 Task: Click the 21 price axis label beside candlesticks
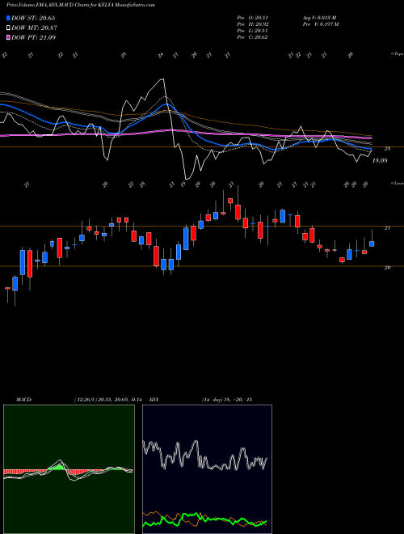tap(387, 228)
